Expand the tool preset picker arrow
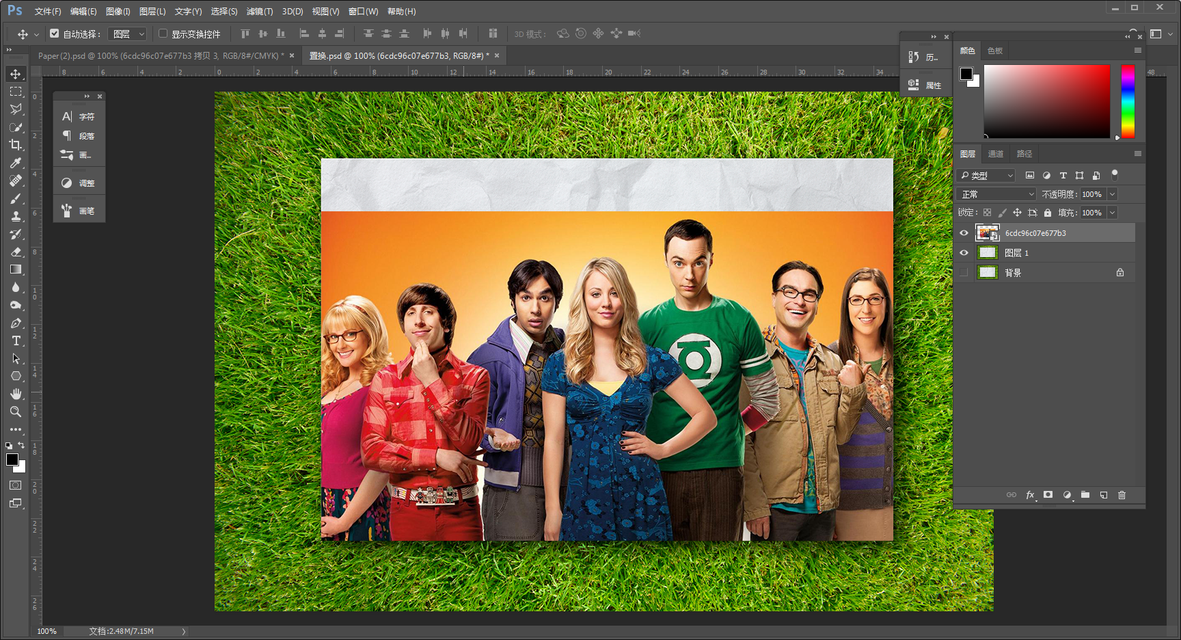The height and width of the screenshot is (640, 1181). click(36, 34)
